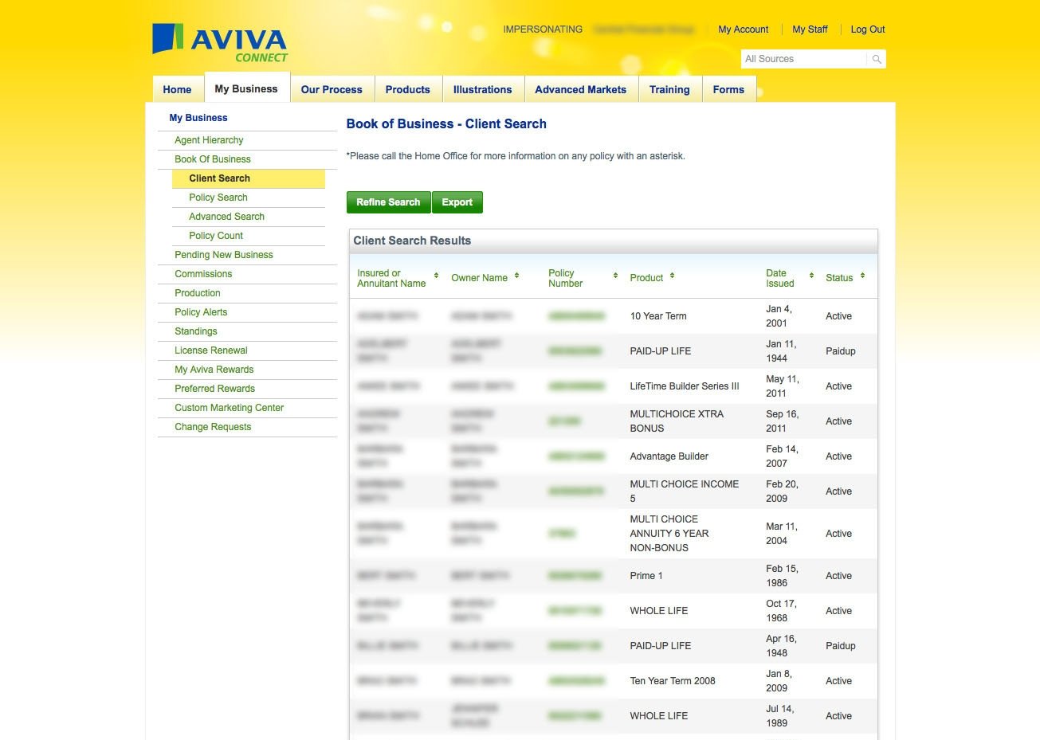This screenshot has width=1040, height=740.
Task: Click the MULTICHOICE XTRA BONUS cell
Action: pyautogui.click(x=677, y=421)
